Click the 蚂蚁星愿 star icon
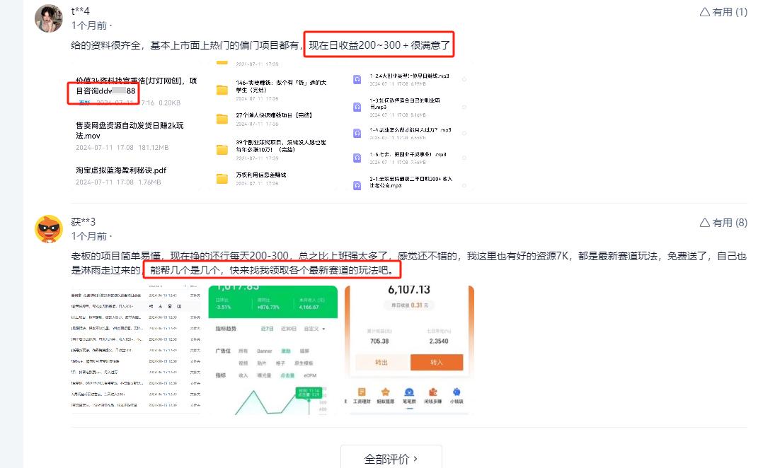The height and width of the screenshot is (468, 758). click(386, 392)
